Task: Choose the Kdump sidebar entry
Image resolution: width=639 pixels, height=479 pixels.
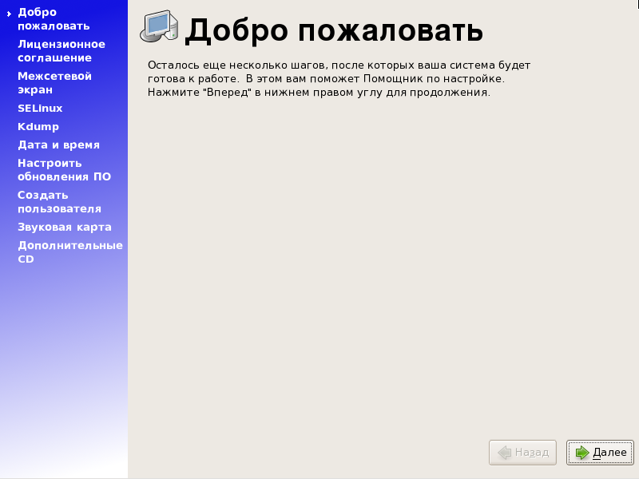Action: pyautogui.click(x=38, y=126)
